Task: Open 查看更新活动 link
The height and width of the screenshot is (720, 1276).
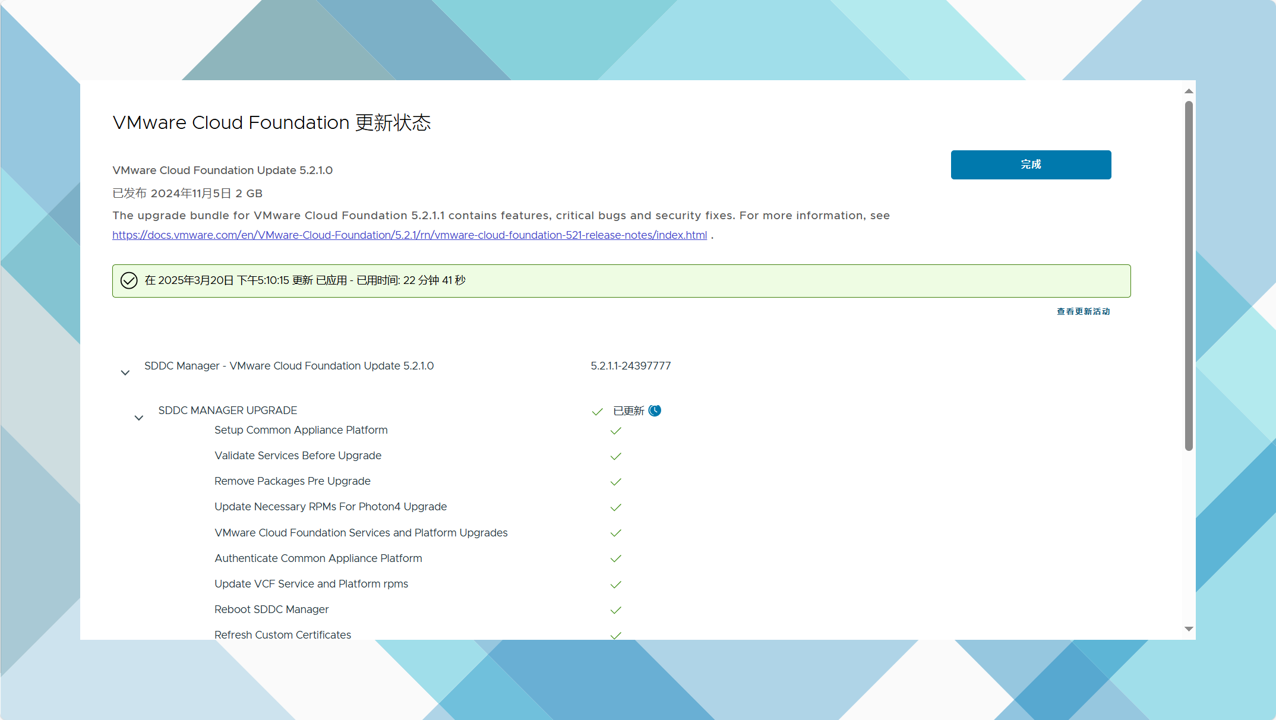Action: point(1083,311)
